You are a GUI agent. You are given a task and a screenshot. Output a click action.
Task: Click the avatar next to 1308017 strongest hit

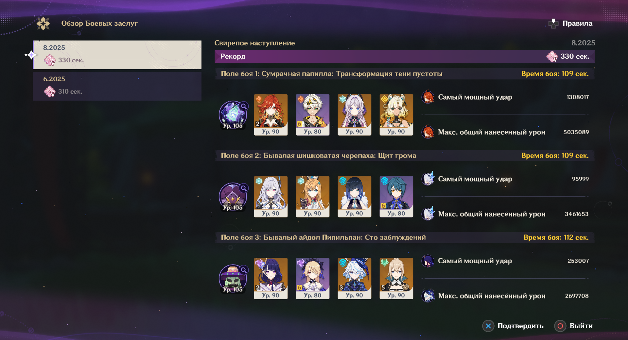coord(428,97)
